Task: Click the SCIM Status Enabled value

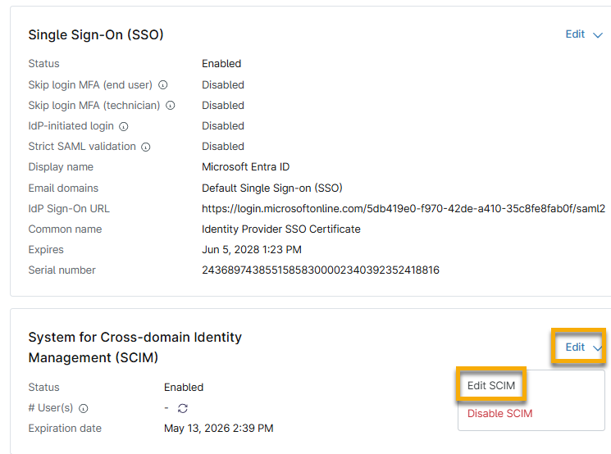Action: pyautogui.click(x=184, y=388)
